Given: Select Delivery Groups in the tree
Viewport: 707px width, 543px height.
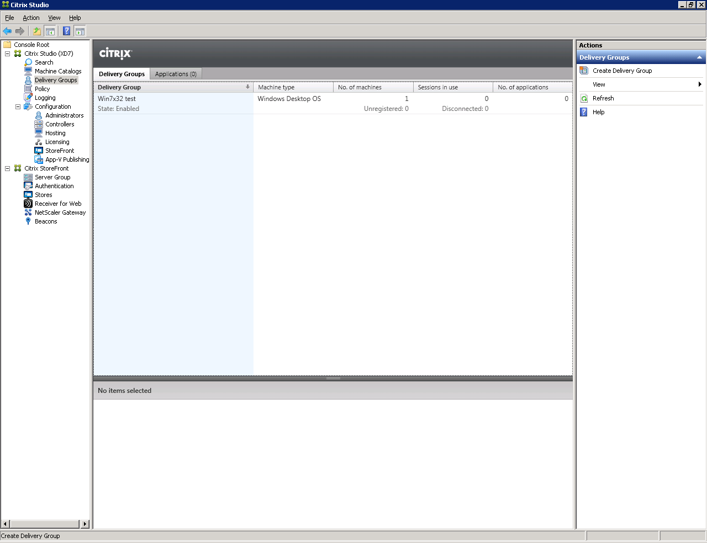Looking at the screenshot, I should (56, 80).
